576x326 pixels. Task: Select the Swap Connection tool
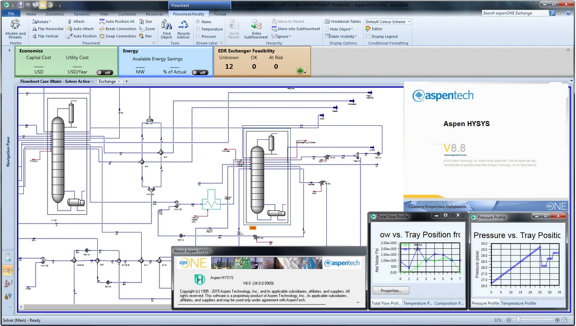tap(117, 36)
